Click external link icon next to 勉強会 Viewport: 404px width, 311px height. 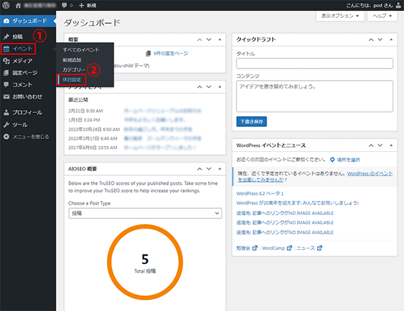255,248
